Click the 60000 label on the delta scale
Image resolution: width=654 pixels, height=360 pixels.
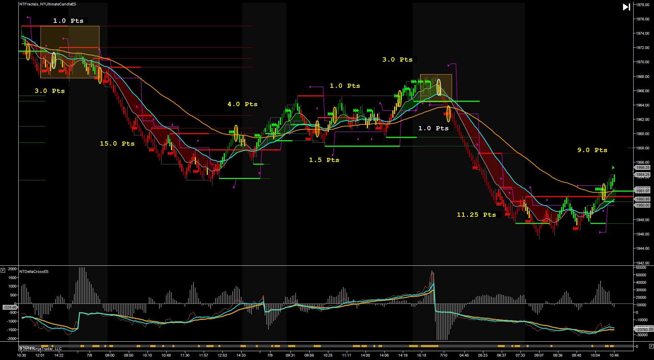(641, 267)
